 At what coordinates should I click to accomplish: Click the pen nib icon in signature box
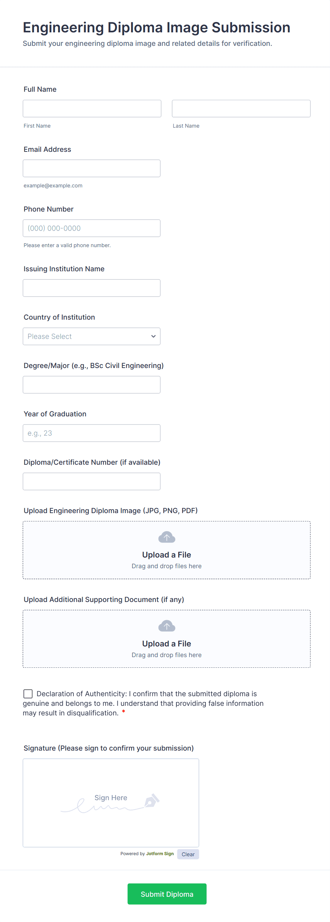(152, 801)
